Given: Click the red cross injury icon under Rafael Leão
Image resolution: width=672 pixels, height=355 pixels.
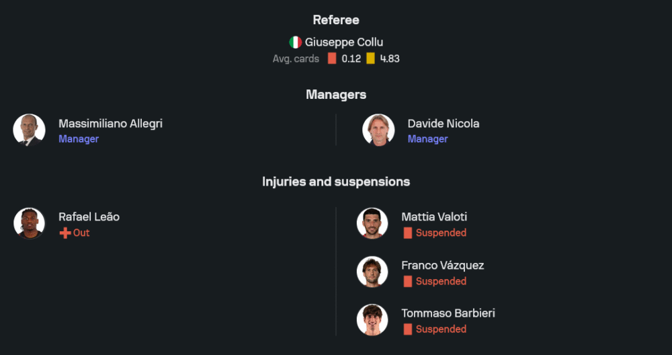Looking at the screenshot, I should click(x=65, y=233).
